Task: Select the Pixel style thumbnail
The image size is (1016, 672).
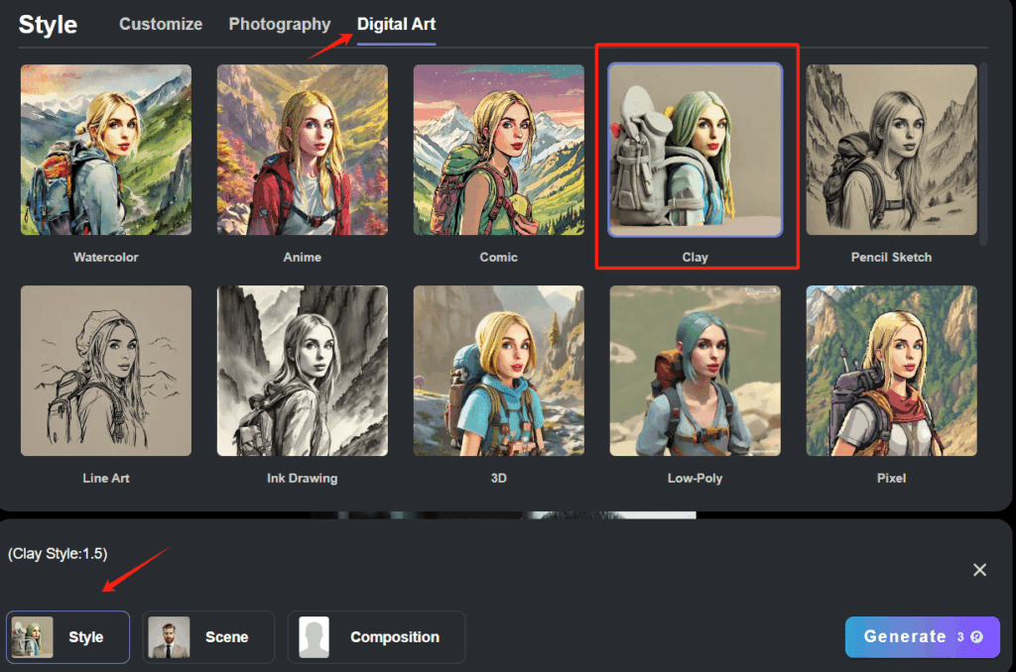Action: (891, 371)
